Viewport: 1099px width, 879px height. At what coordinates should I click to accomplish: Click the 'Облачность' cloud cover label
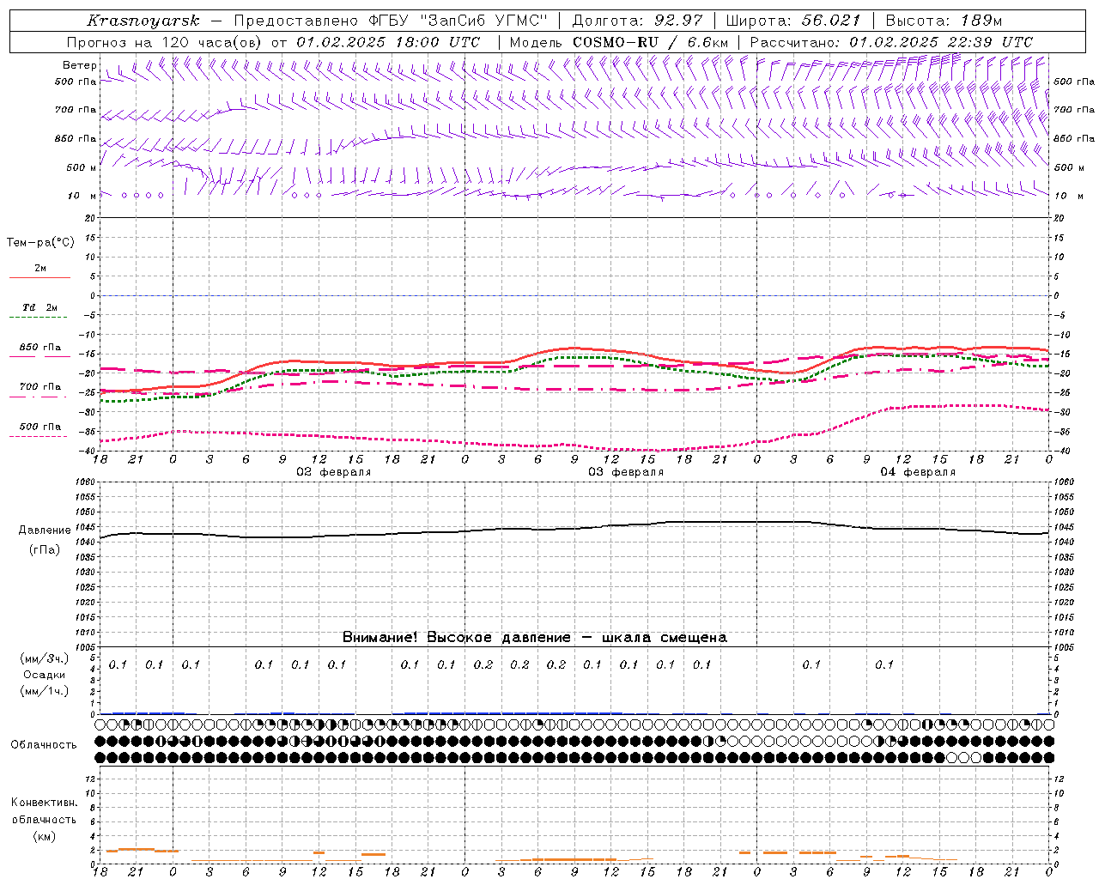[x=44, y=745]
